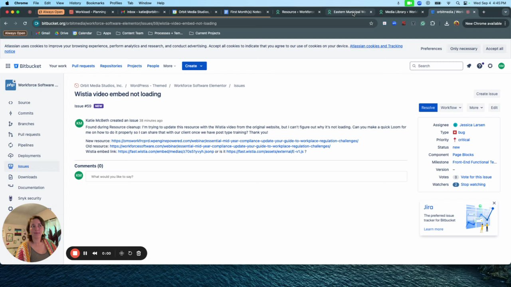This screenshot has width=511, height=287.
Task: Open Branches in the sidebar
Action: click(26, 124)
